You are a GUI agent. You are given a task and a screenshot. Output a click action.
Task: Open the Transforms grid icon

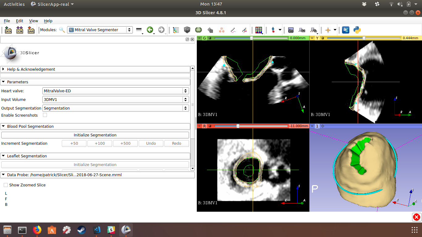point(210,30)
